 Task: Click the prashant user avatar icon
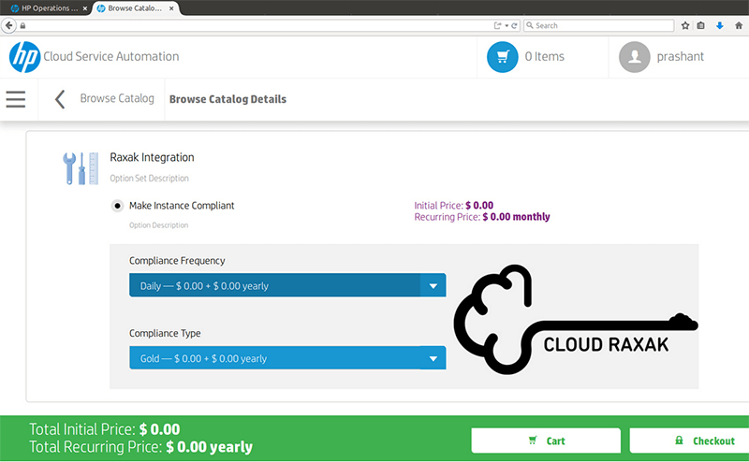tap(635, 57)
